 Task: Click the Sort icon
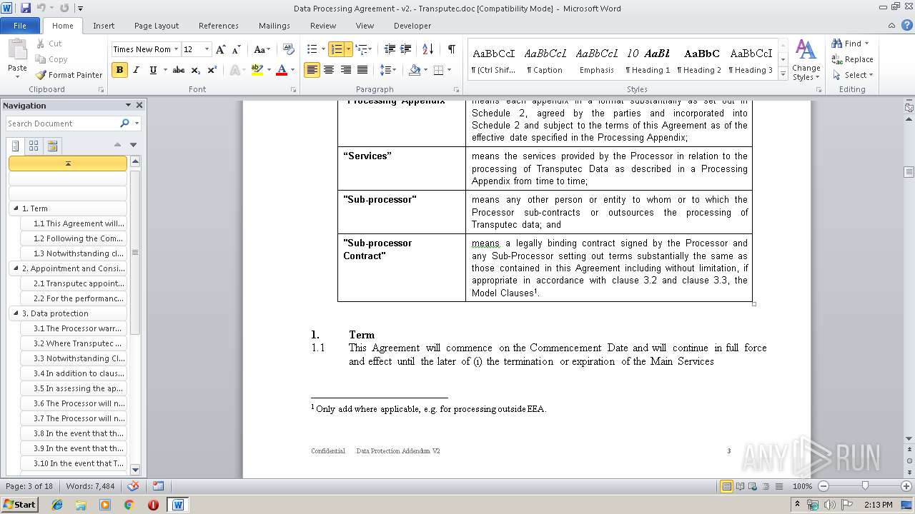(x=428, y=49)
